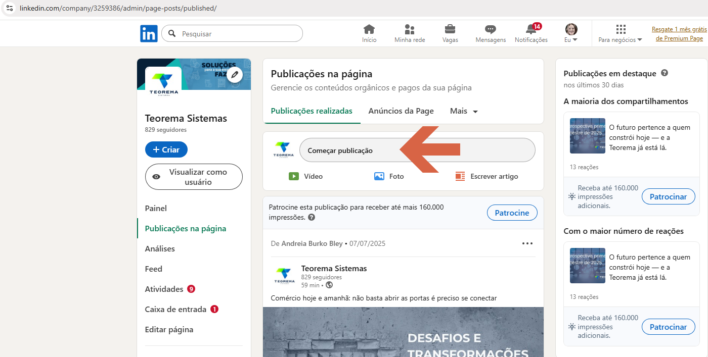Open the Vagas briefcase icon
This screenshot has width=708, height=357.
tap(450, 29)
